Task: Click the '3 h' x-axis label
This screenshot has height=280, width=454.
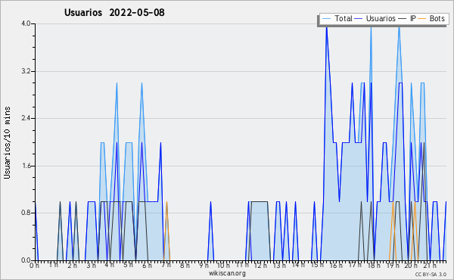Action: 92,266
